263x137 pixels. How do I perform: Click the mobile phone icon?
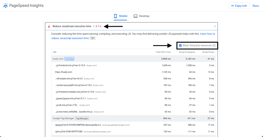tap(115, 16)
